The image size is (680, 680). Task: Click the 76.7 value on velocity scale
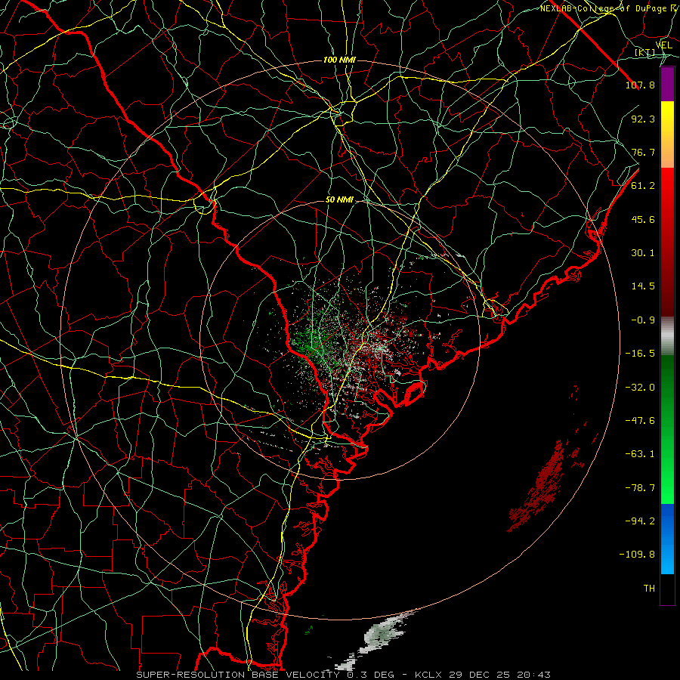[x=643, y=152]
